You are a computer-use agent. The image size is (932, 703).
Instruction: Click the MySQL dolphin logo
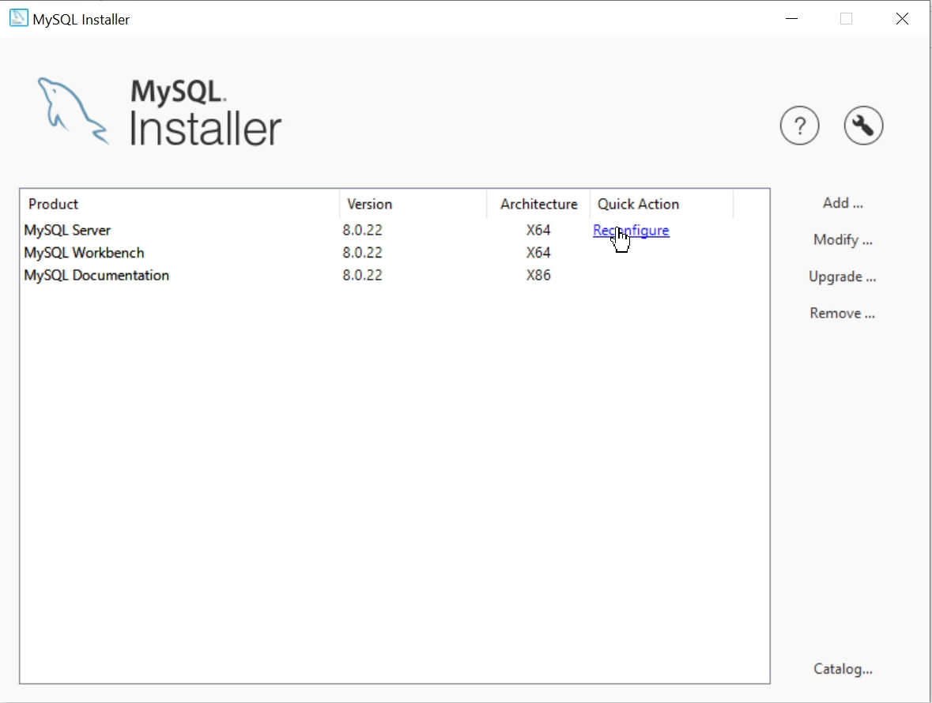coord(73,111)
